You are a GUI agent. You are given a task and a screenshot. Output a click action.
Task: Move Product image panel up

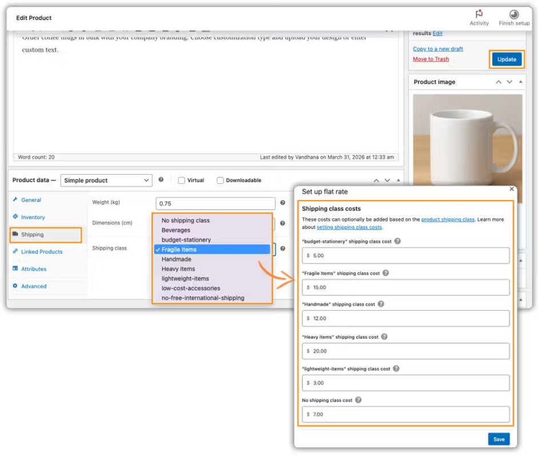pyautogui.click(x=499, y=82)
